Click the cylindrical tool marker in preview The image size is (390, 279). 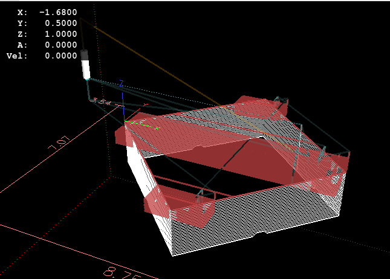tap(85, 65)
